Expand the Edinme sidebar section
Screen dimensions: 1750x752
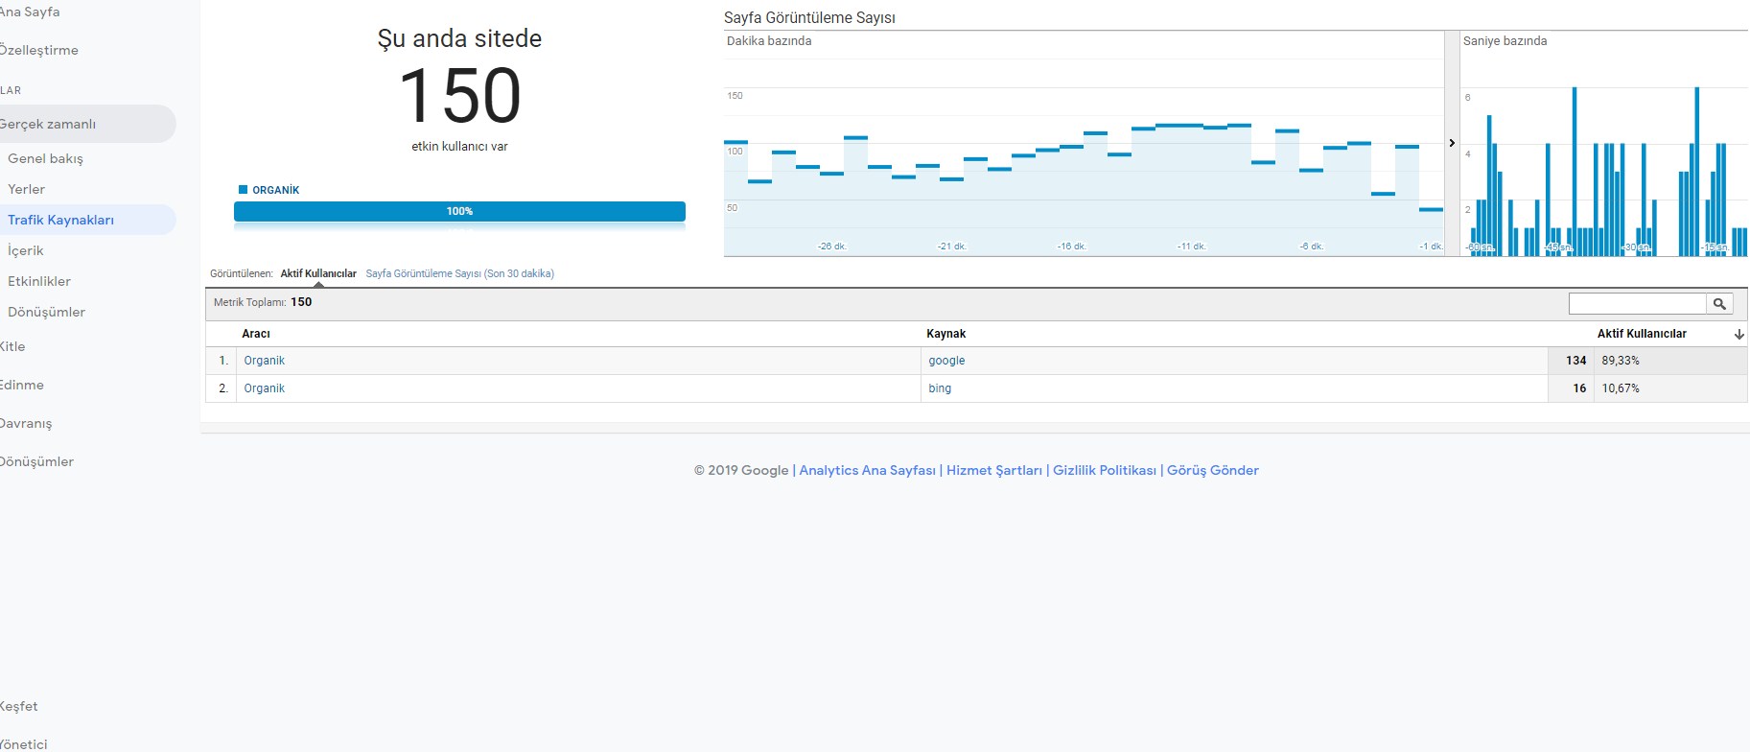(x=22, y=385)
